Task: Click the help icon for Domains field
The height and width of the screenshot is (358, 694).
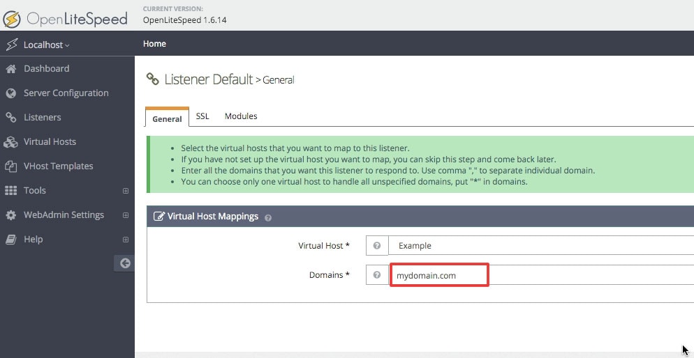Action: [x=377, y=274]
